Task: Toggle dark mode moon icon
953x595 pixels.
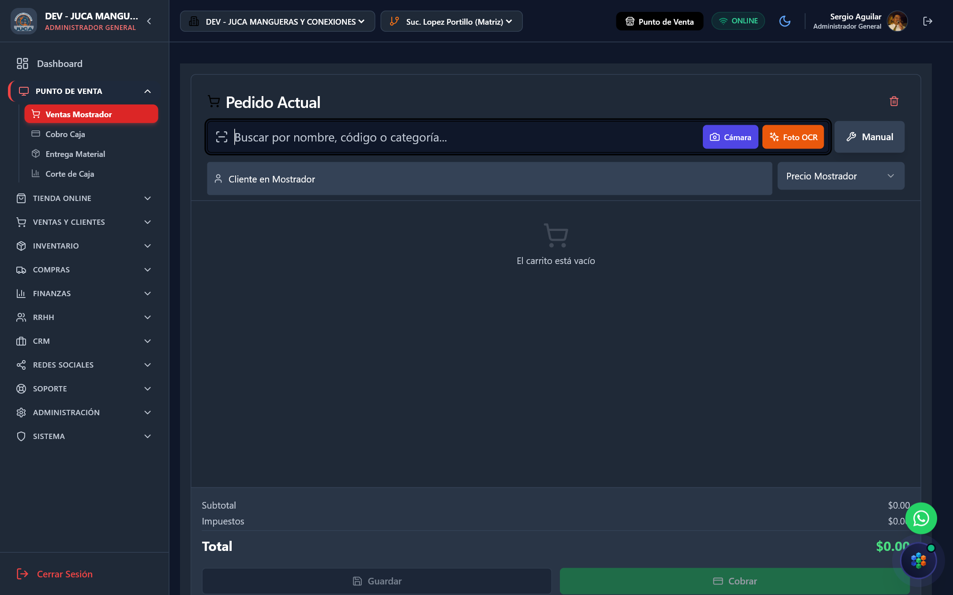Action: pos(785,21)
